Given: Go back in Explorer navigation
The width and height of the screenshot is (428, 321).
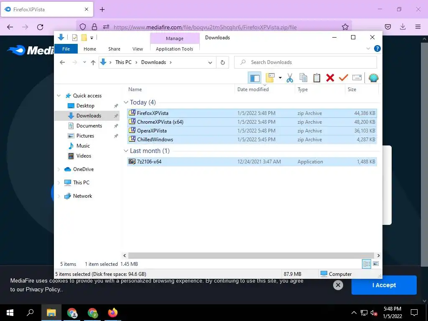Looking at the screenshot, I should (x=62, y=63).
